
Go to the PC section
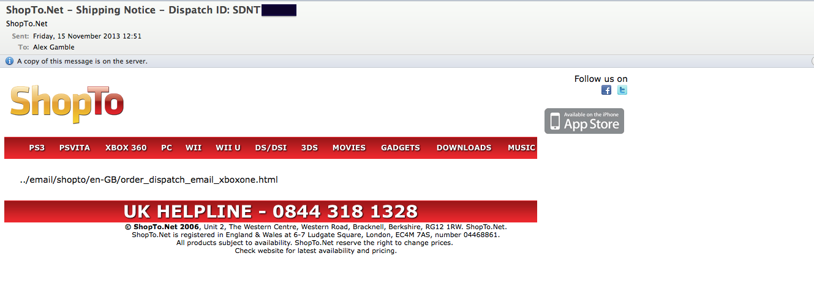pos(167,148)
